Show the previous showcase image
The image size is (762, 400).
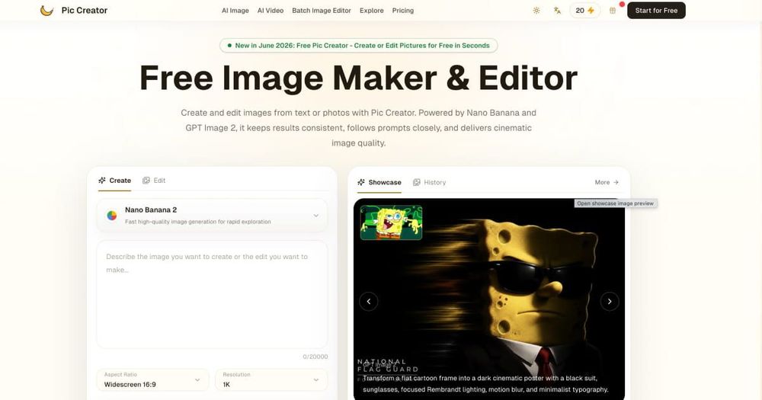tap(368, 302)
